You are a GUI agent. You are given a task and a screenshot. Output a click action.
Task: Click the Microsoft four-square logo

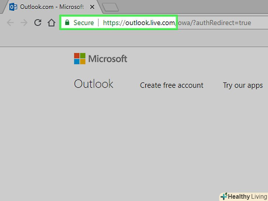click(x=80, y=59)
